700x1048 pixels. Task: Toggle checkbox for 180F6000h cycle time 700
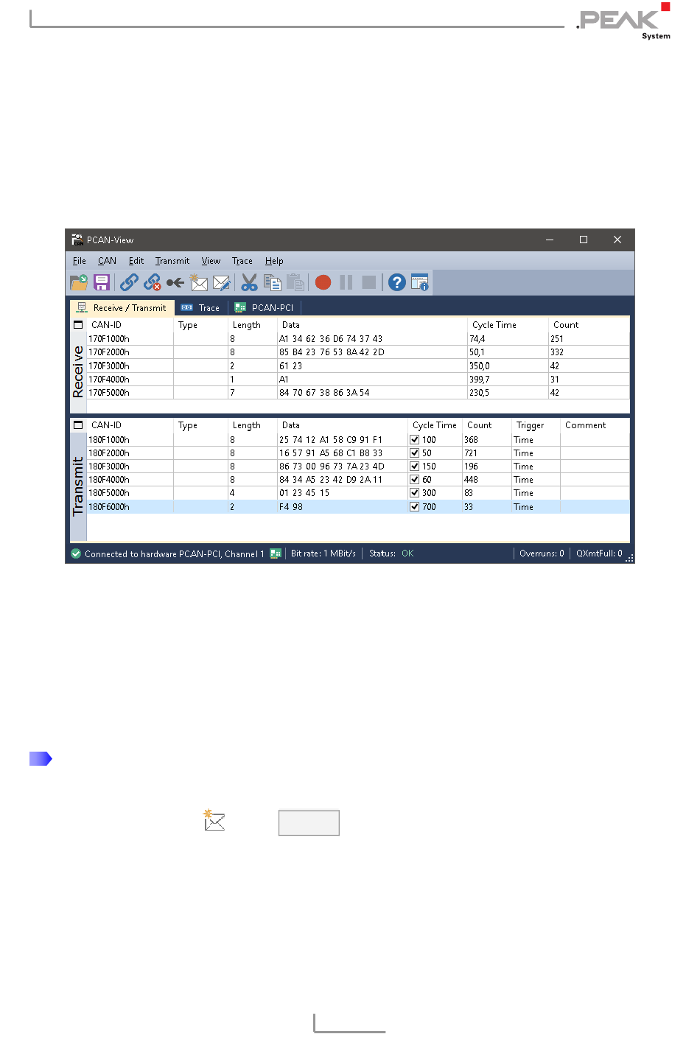pos(415,507)
